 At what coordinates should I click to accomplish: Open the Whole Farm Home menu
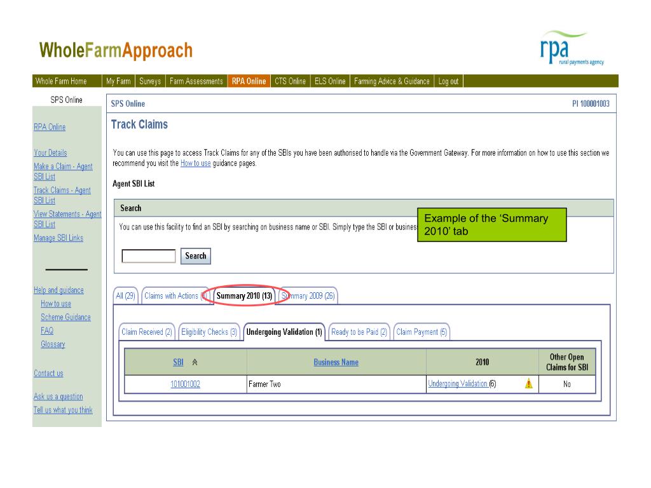click(61, 81)
